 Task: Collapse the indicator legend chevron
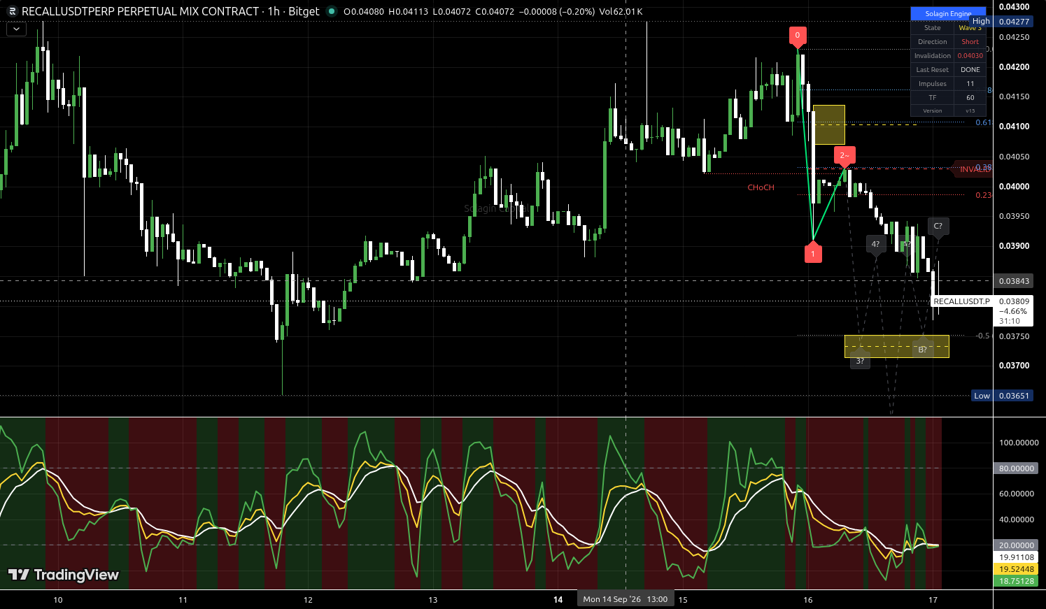[16, 29]
